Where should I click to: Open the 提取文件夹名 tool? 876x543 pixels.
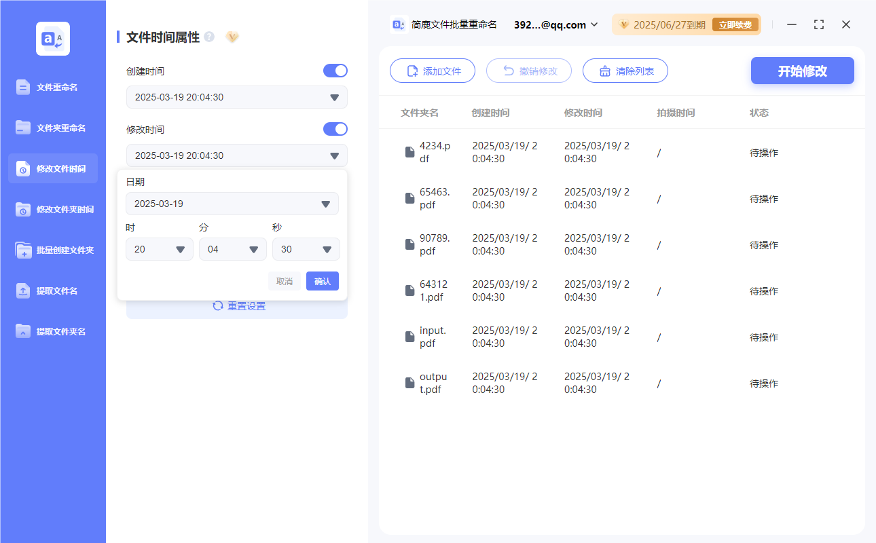(52, 331)
